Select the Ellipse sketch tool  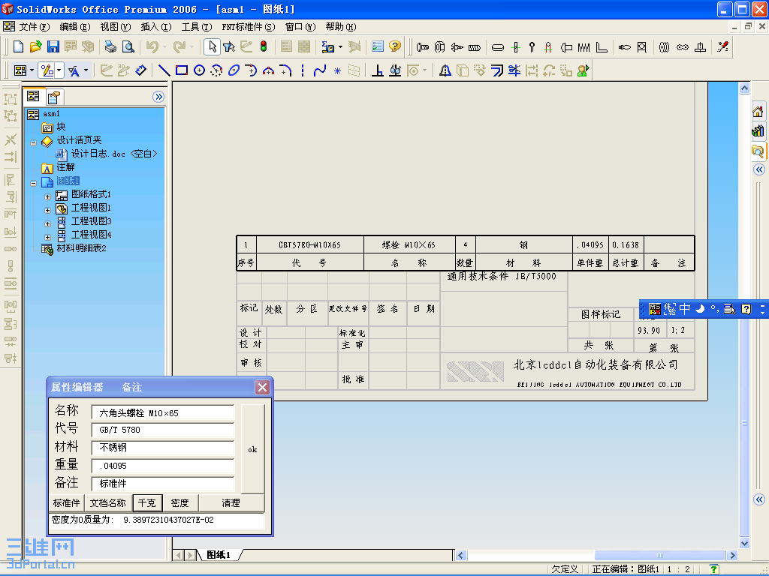pos(235,70)
